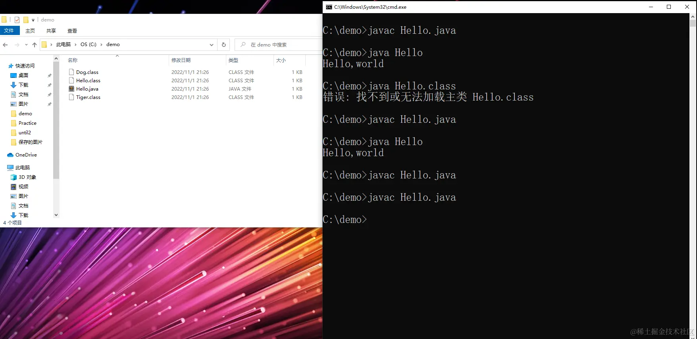
Task: Select 快速访问 in the navigation pane
Action: [25, 66]
